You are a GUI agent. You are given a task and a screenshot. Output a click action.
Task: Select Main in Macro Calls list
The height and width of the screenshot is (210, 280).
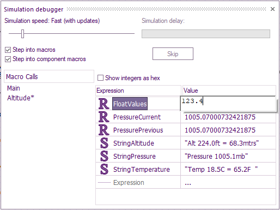(14, 88)
